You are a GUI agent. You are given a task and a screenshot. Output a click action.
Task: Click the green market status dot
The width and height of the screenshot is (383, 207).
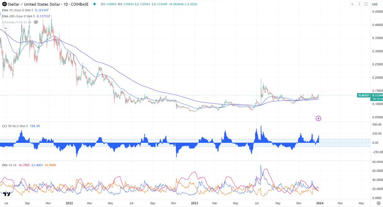tap(94, 4)
